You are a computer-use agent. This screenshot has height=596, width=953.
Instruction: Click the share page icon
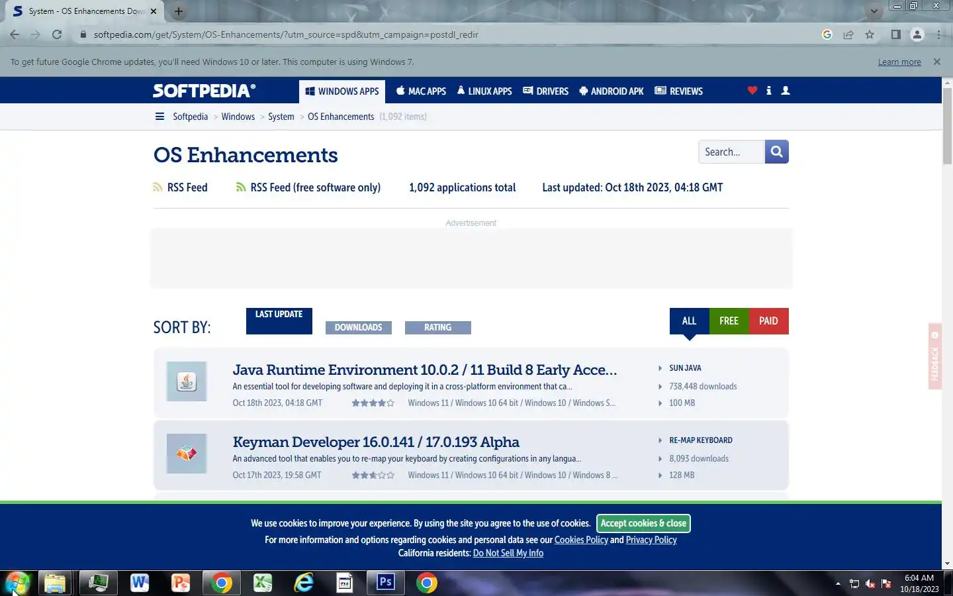[x=848, y=34]
